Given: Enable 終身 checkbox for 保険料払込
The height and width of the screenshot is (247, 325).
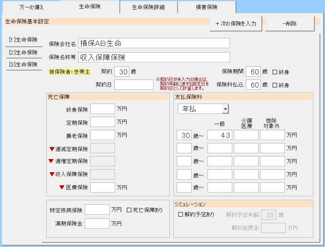Looking at the screenshot, I should pos(275,85).
